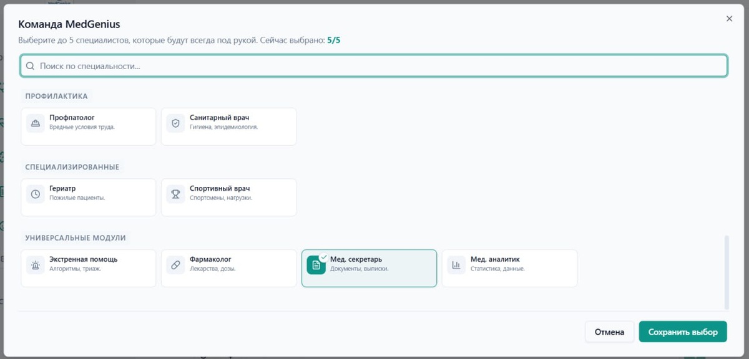Image resolution: width=749 pixels, height=359 pixels.
Task: Click the УНИВЕРСАЛЬНЫЕ МОДУЛИ section heading
Action: [x=76, y=238]
